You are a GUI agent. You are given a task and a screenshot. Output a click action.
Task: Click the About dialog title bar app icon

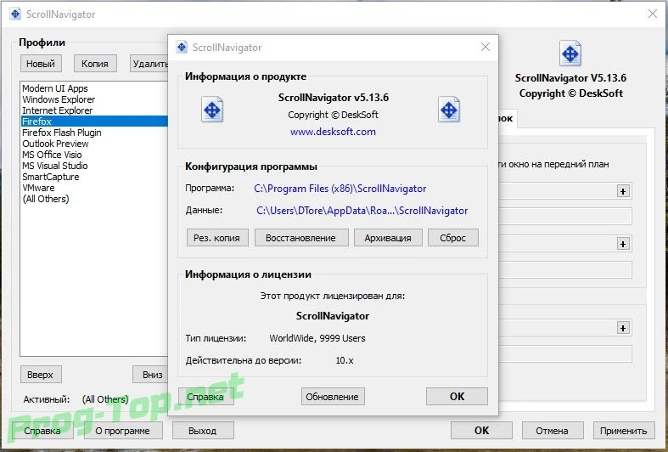coord(182,47)
